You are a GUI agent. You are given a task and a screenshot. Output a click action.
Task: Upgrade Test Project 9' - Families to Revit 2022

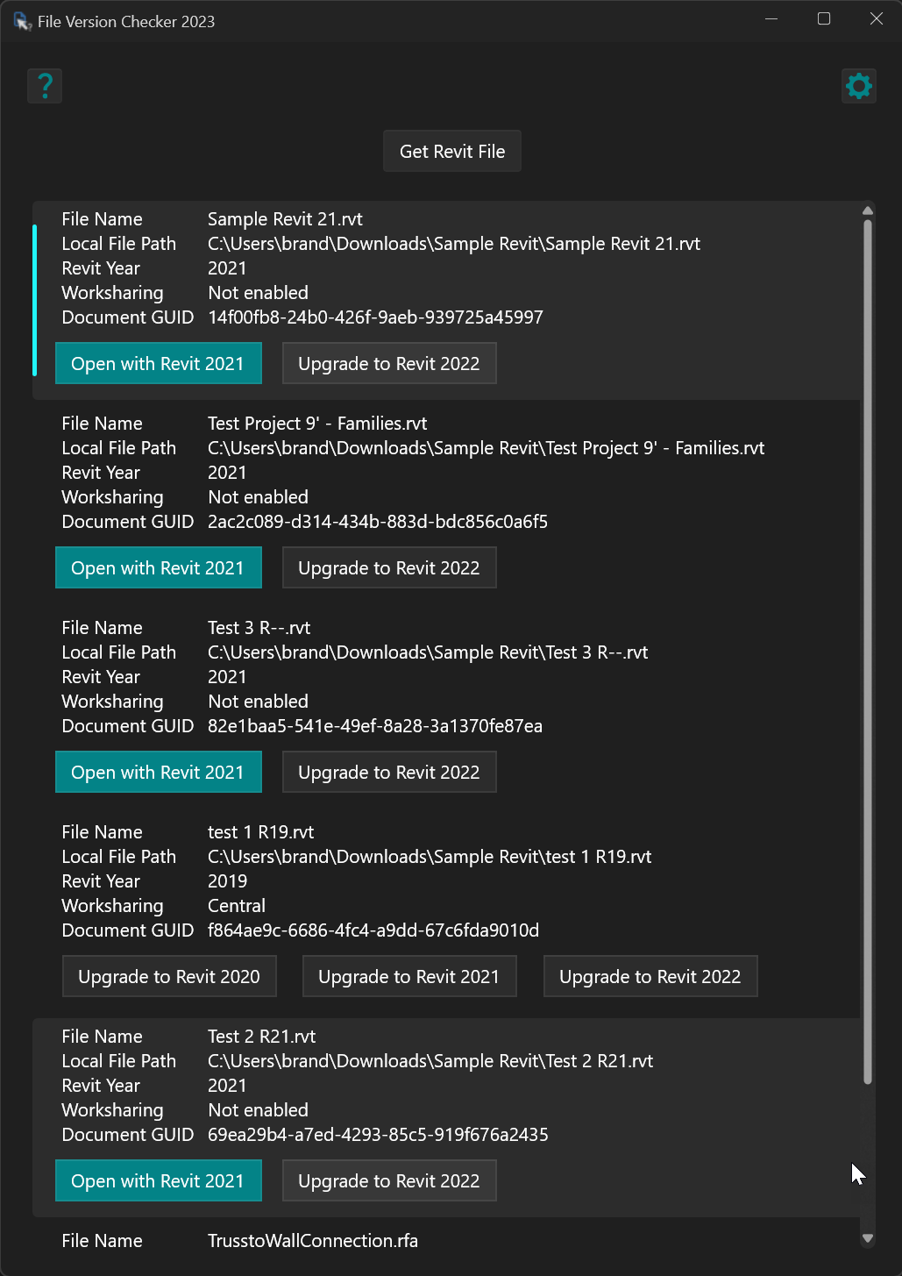(x=388, y=568)
